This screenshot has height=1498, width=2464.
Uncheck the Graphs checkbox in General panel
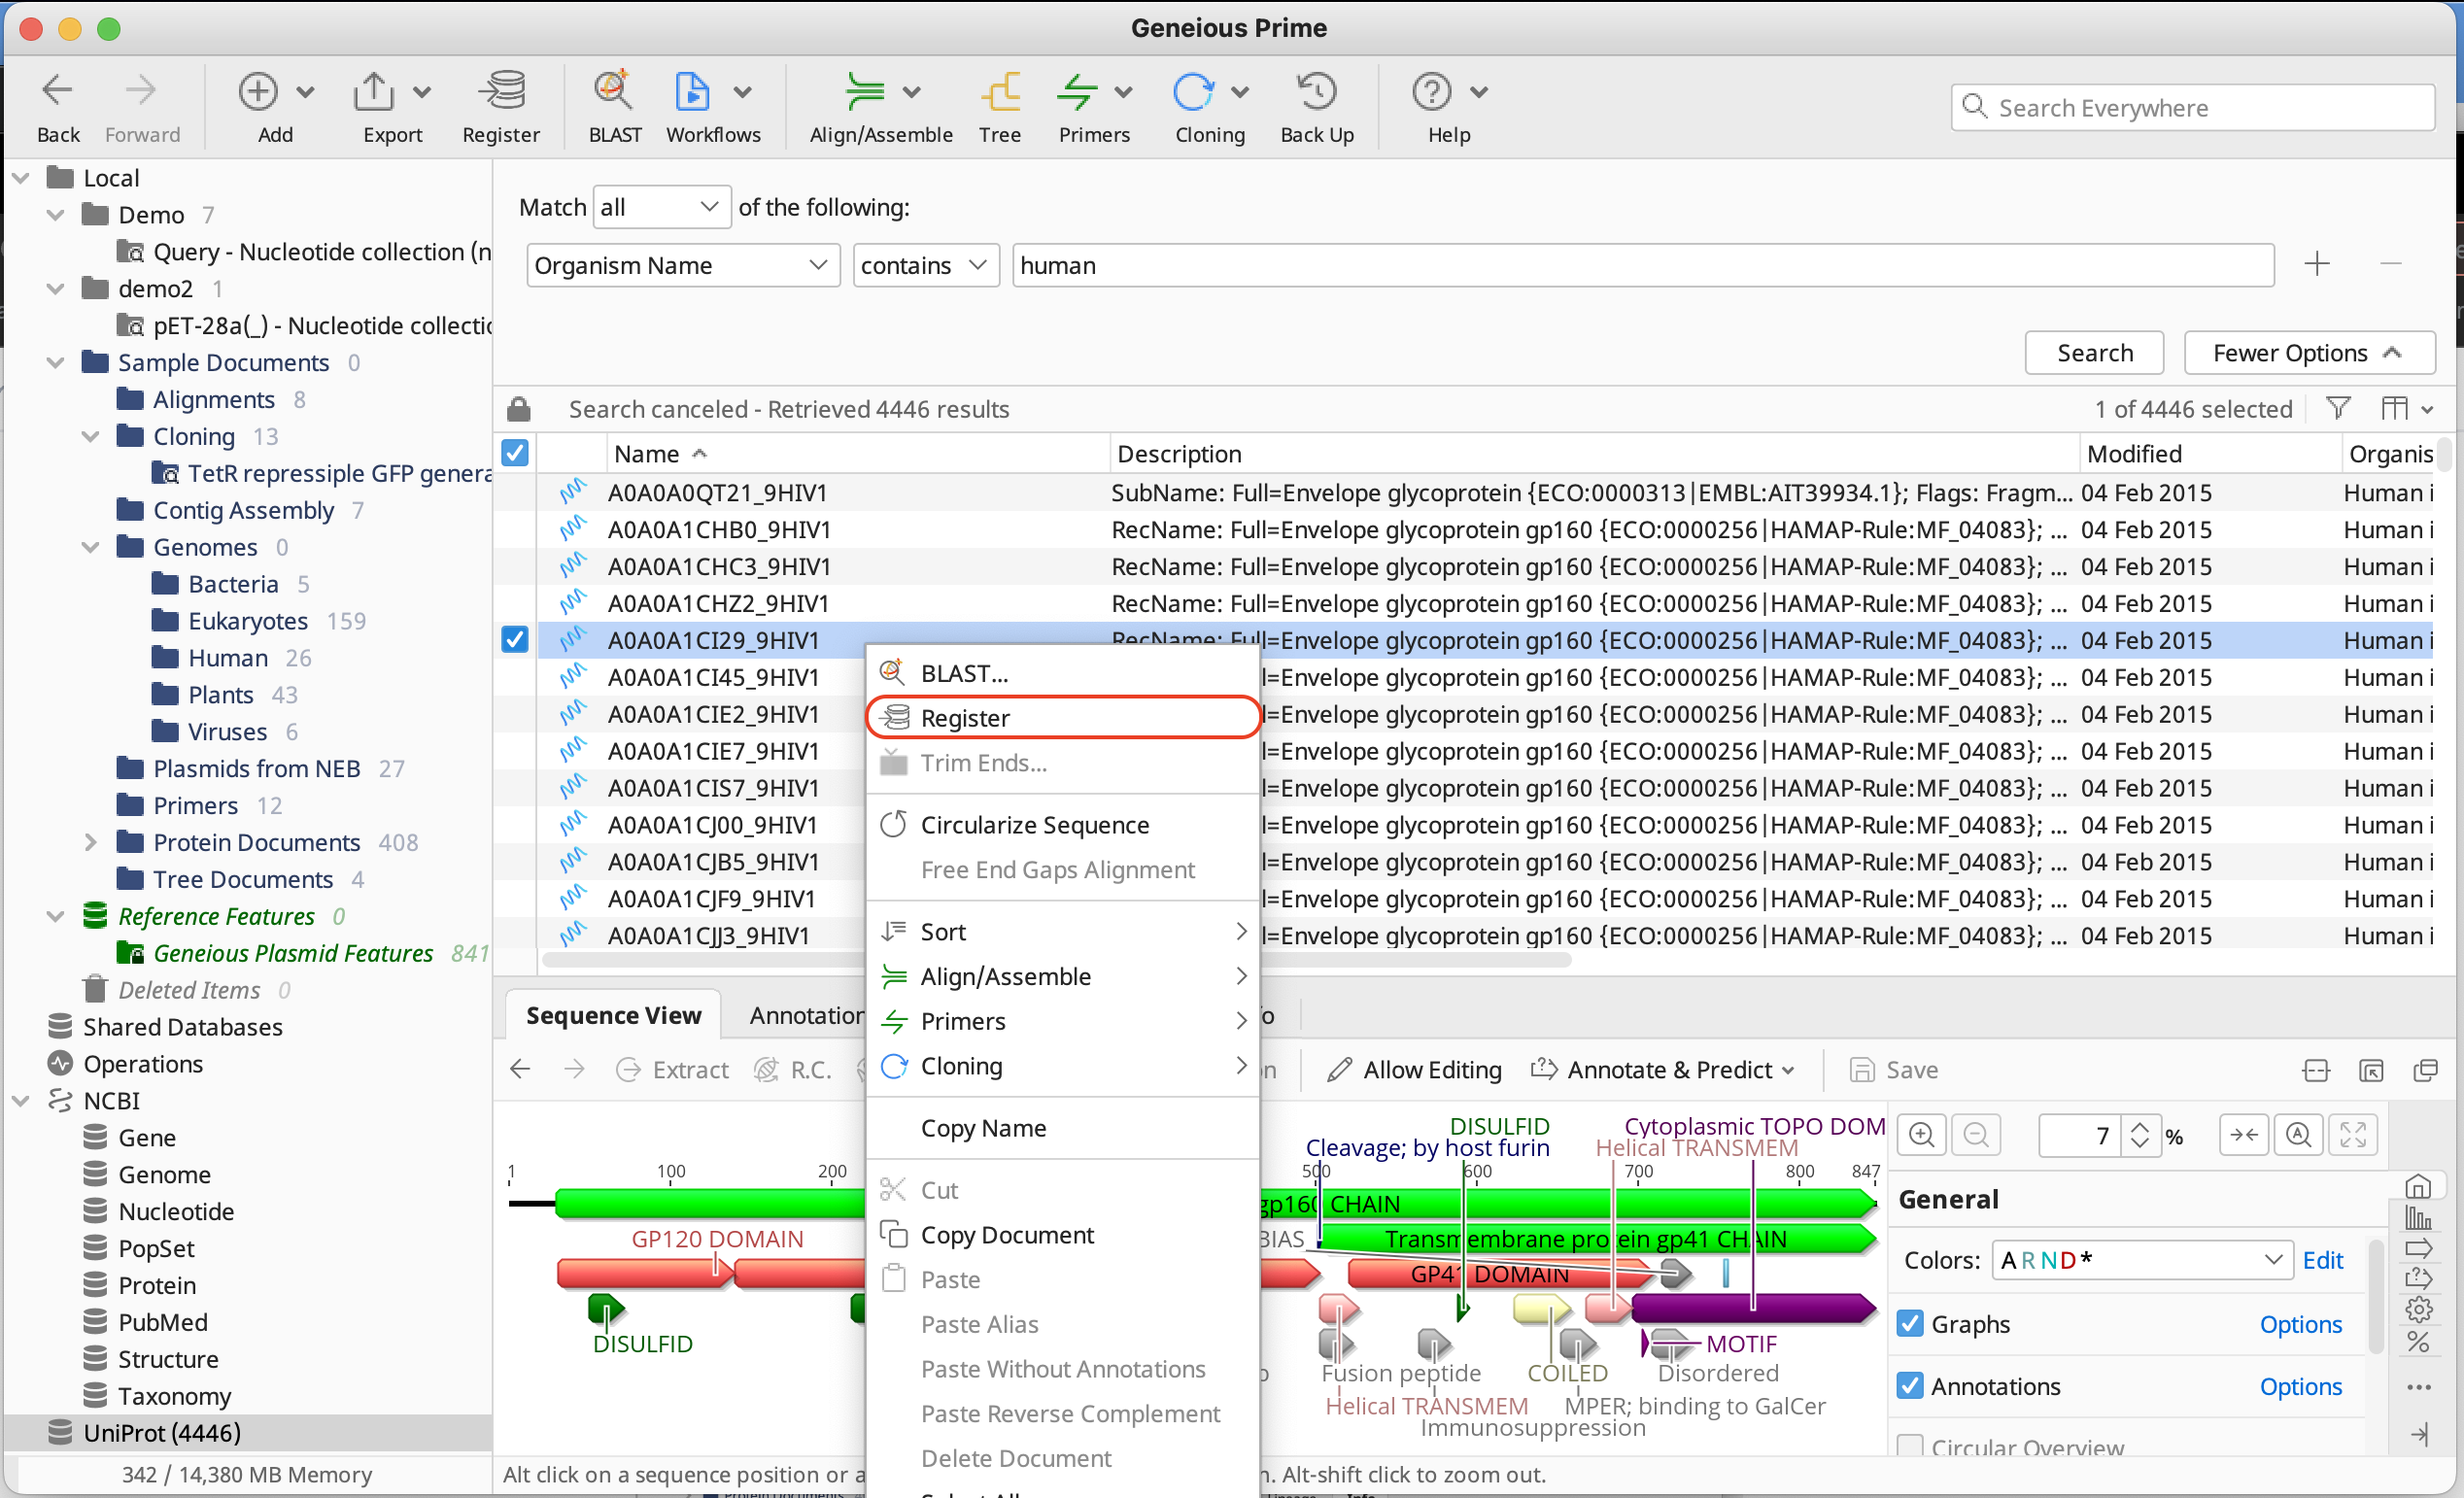coord(1911,1323)
